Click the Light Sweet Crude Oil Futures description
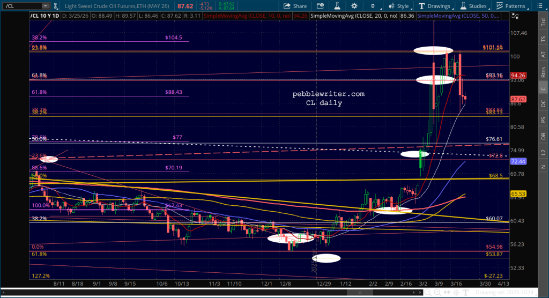This screenshot has width=549, height=298. 117,6
